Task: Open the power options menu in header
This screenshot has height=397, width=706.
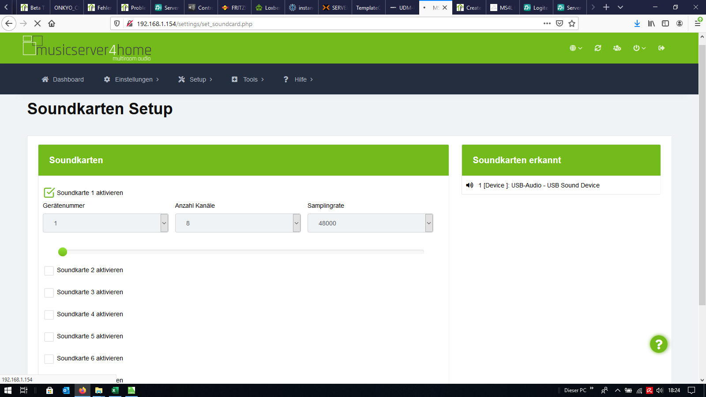Action: pos(639,48)
